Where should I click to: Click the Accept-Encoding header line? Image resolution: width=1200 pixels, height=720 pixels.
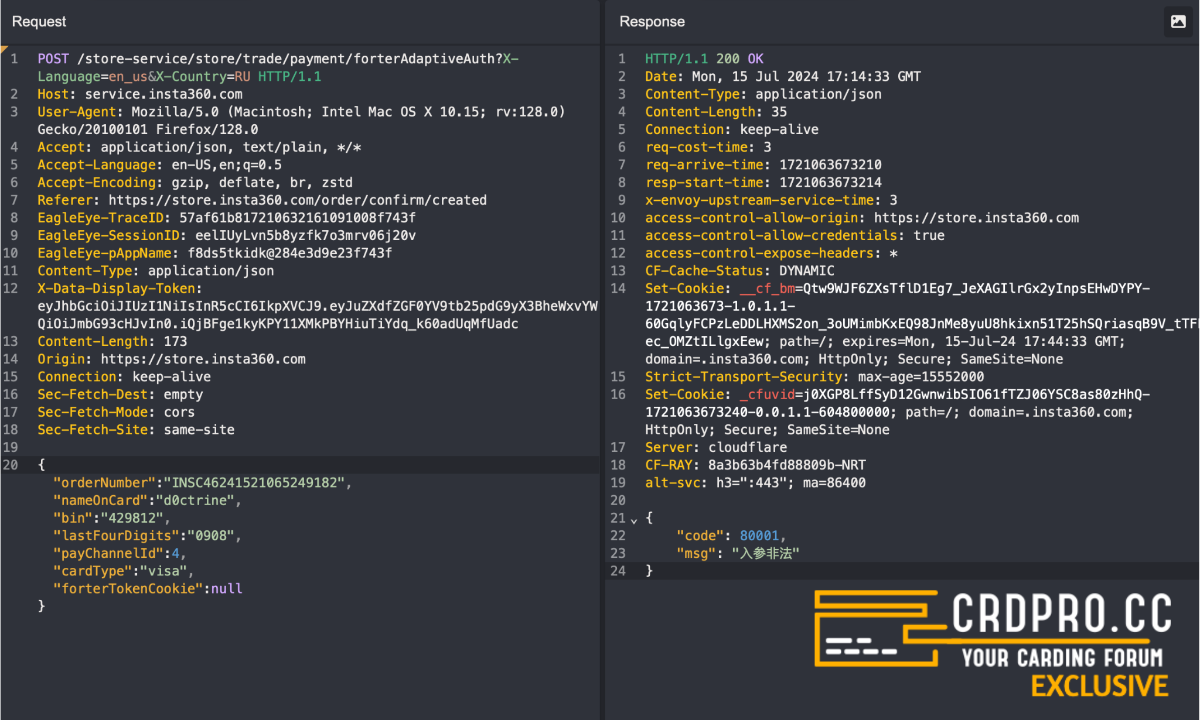(195, 183)
